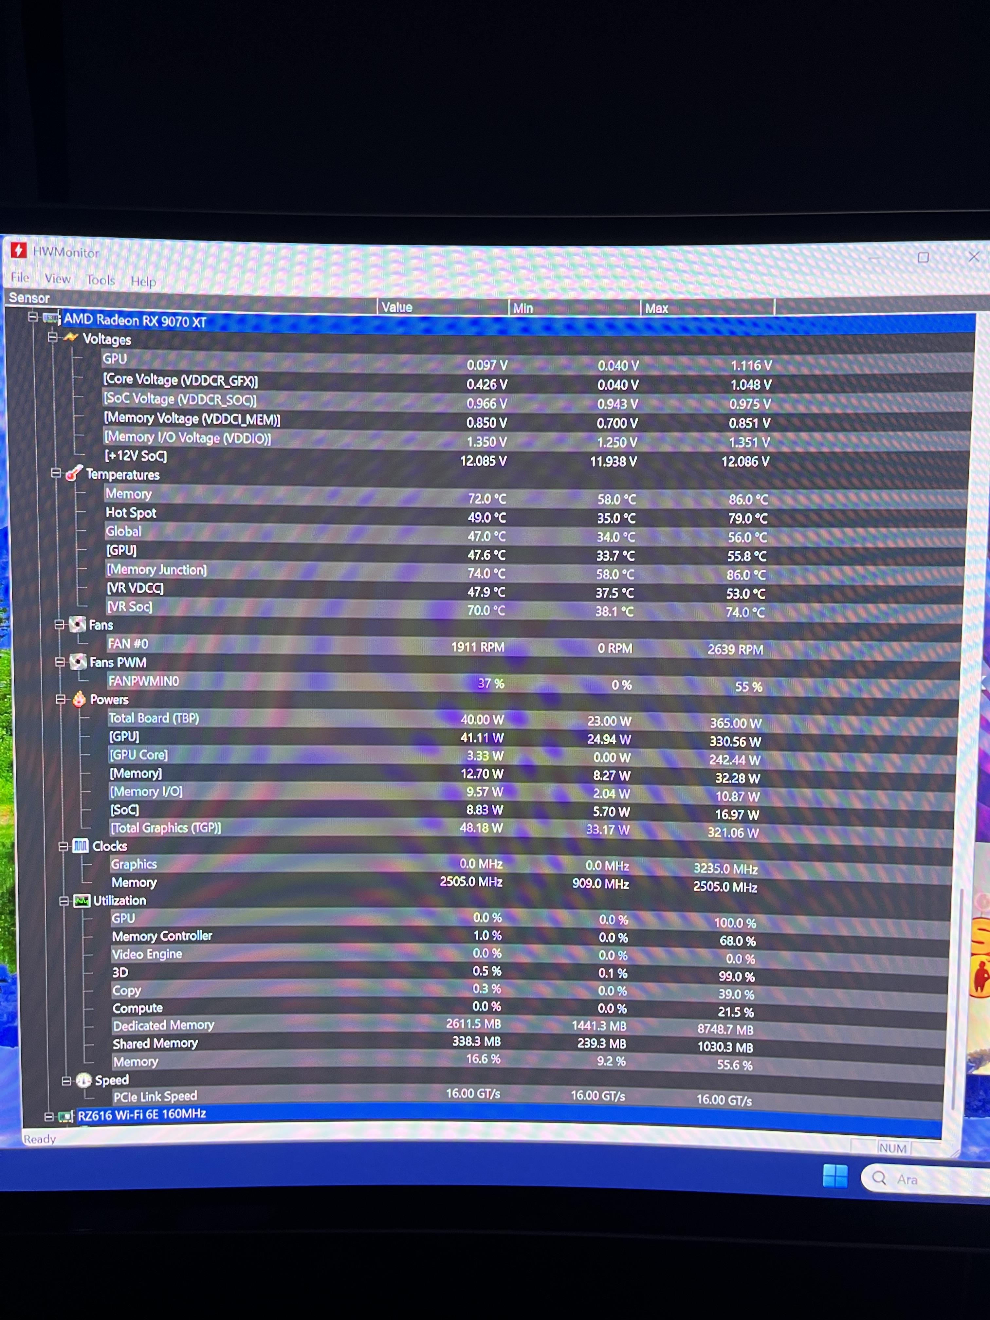Click the Powers flame icon
This screenshot has width=990, height=1320.
(x=79, y=699)
